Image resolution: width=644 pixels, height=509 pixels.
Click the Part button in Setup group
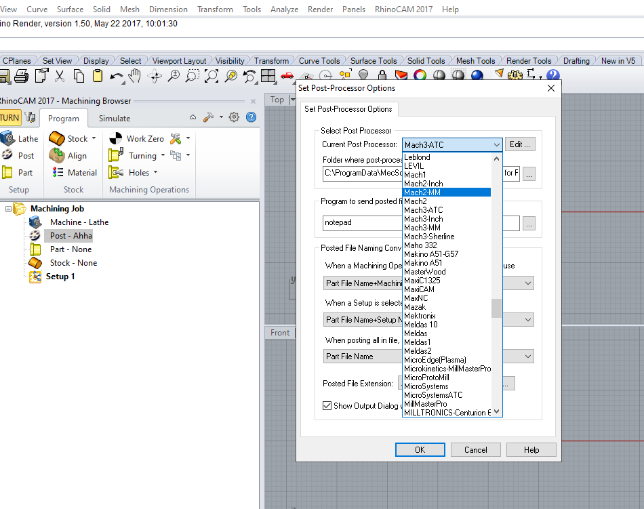click(17, 172)
